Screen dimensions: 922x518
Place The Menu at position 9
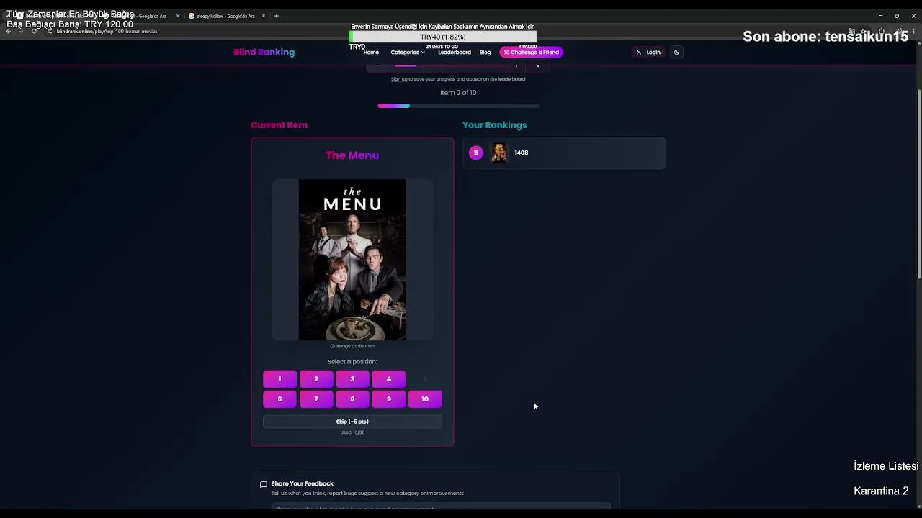pos(388,399)
